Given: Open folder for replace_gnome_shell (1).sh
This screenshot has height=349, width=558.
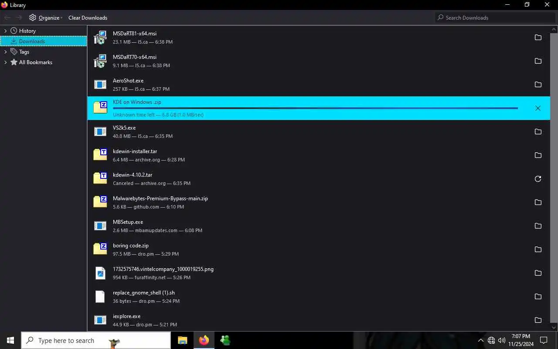Looking at the screenshot, I should (x=538, y=297).
